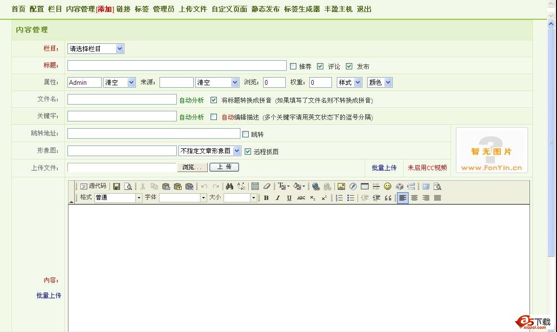Open 栏目 in top menu
Image resolution: width=557 pixels, height=332 pixels.
55,9
